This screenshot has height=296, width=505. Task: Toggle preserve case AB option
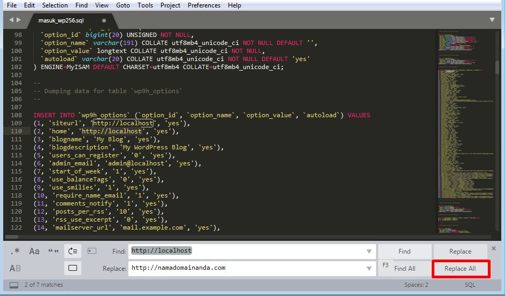click(x=15, y=268)
